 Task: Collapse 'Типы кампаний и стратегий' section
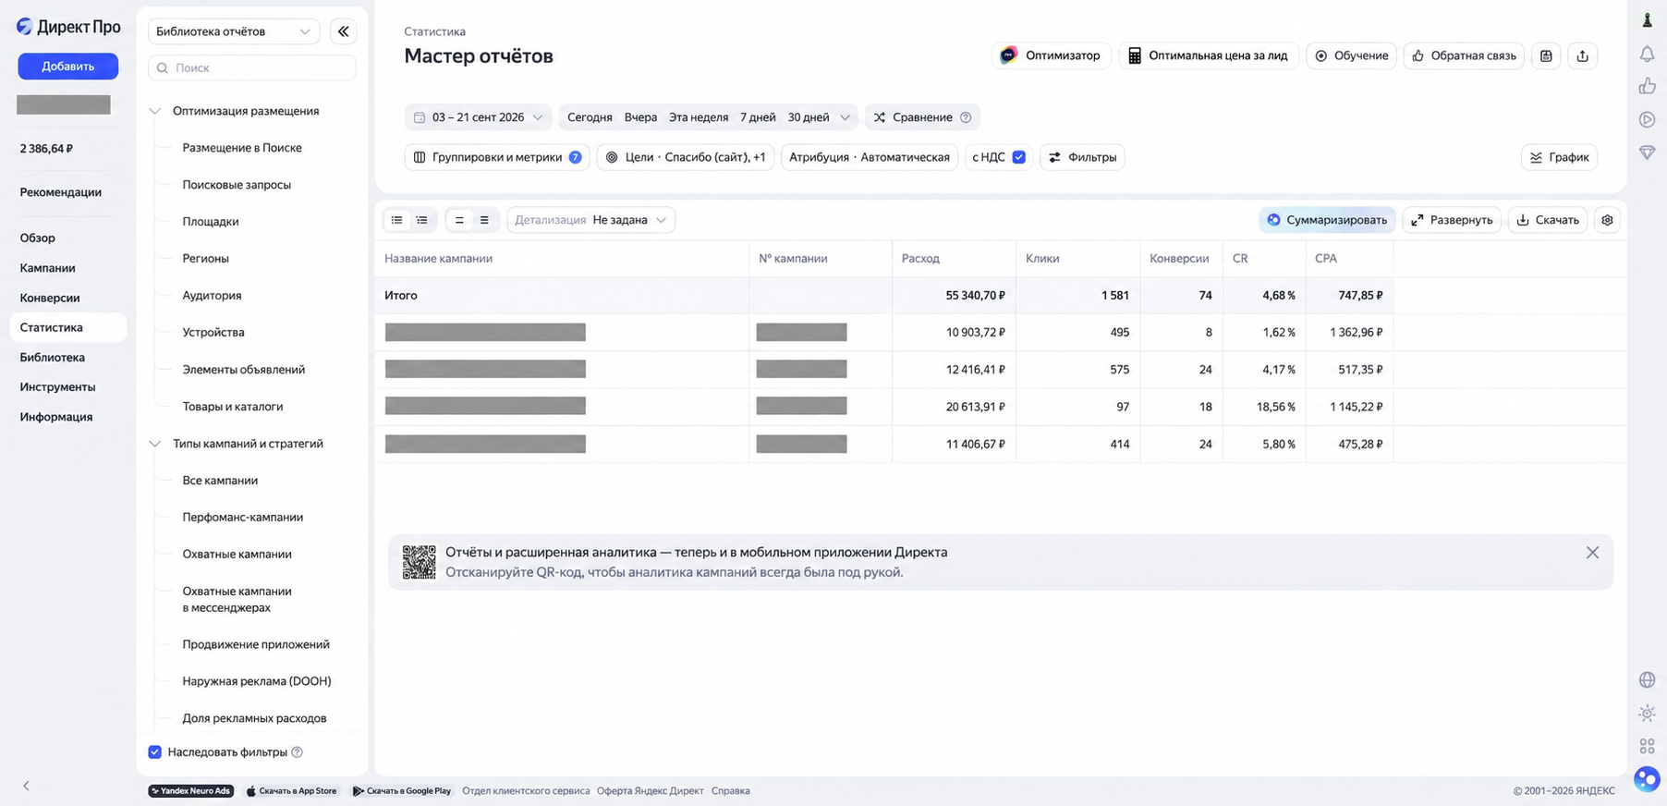point(154,444)
